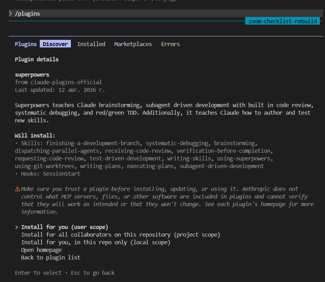Viewport: 325px width, 282px height.
Task: Click the prompt chevron before /plugins
Action: point(11,14)
